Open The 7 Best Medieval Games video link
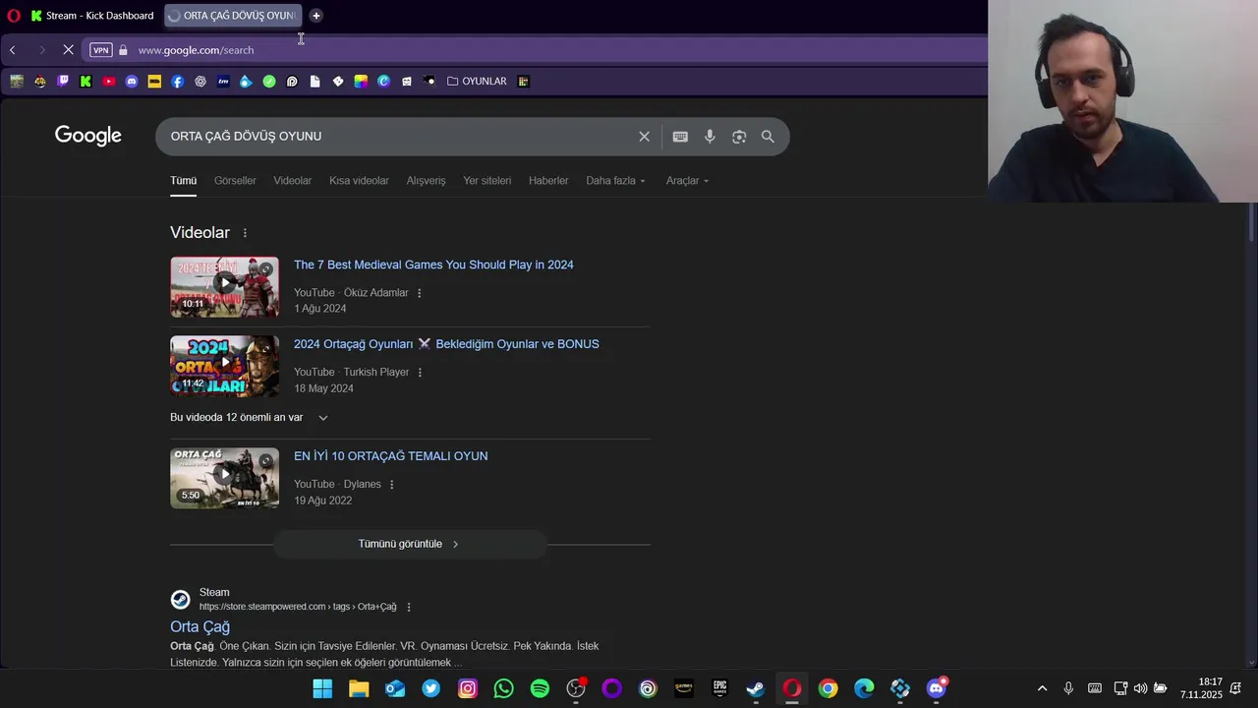 (433, 265)
